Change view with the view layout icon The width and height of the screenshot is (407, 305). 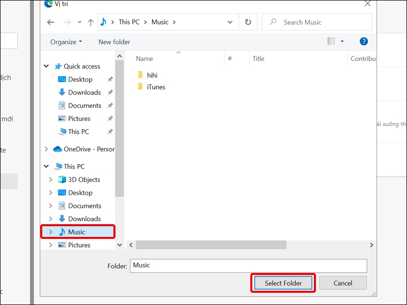click(331, 41)
